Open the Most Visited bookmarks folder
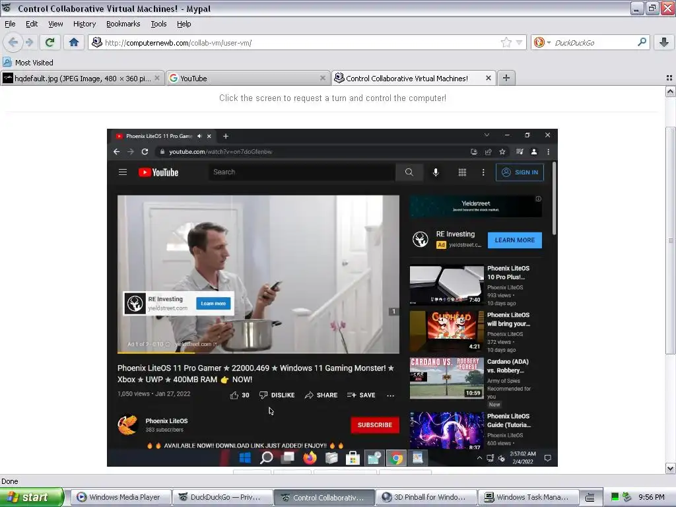This screenshot has width=676, height=507. [28, 63]
